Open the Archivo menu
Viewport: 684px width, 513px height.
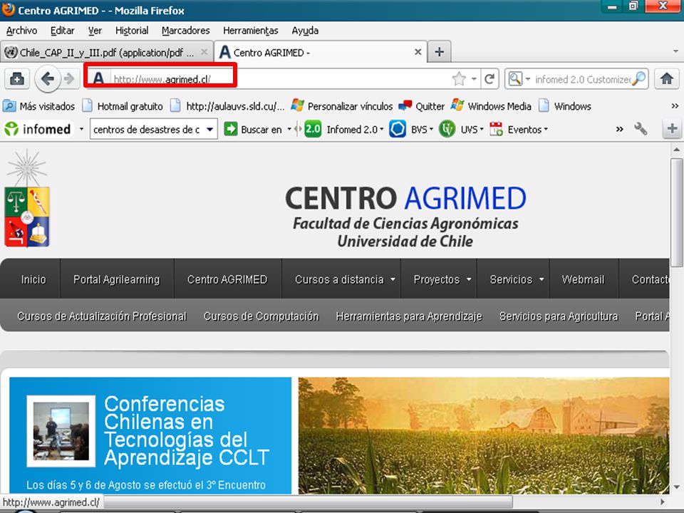(21, 31)
